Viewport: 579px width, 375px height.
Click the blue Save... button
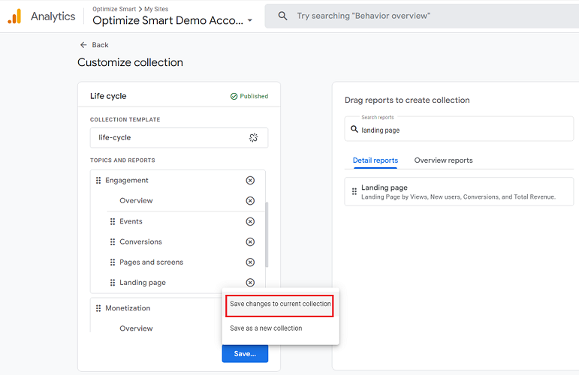pos(245,354)
